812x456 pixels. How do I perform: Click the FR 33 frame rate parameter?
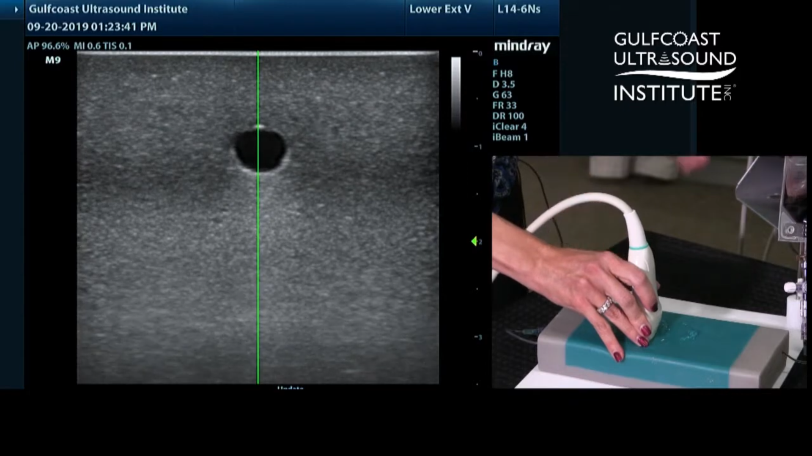(504, 106)
